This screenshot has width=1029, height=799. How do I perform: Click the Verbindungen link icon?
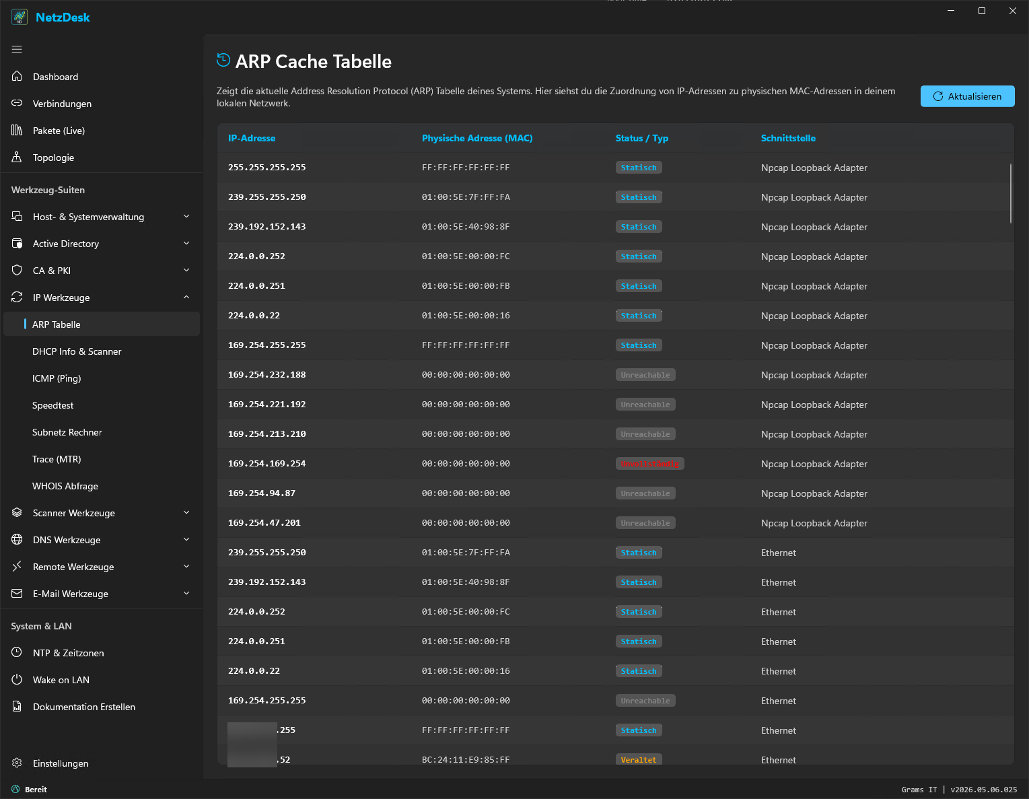point(17,103)
